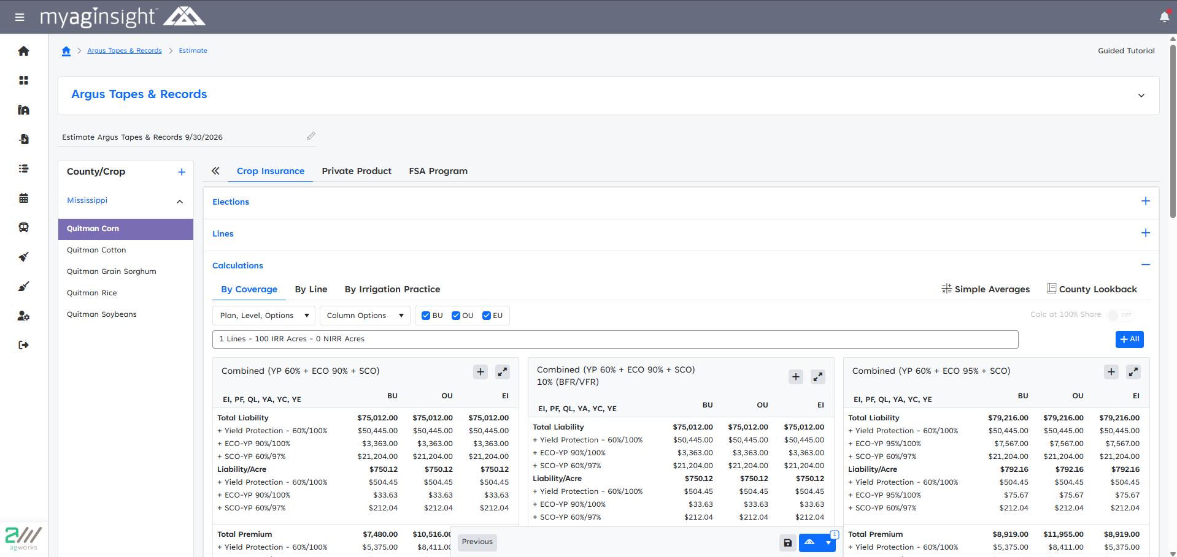The height and width of the screenshot is (557, 1177).
Task: Open the Plan, Level, Options dropdown
Action: 264,316
